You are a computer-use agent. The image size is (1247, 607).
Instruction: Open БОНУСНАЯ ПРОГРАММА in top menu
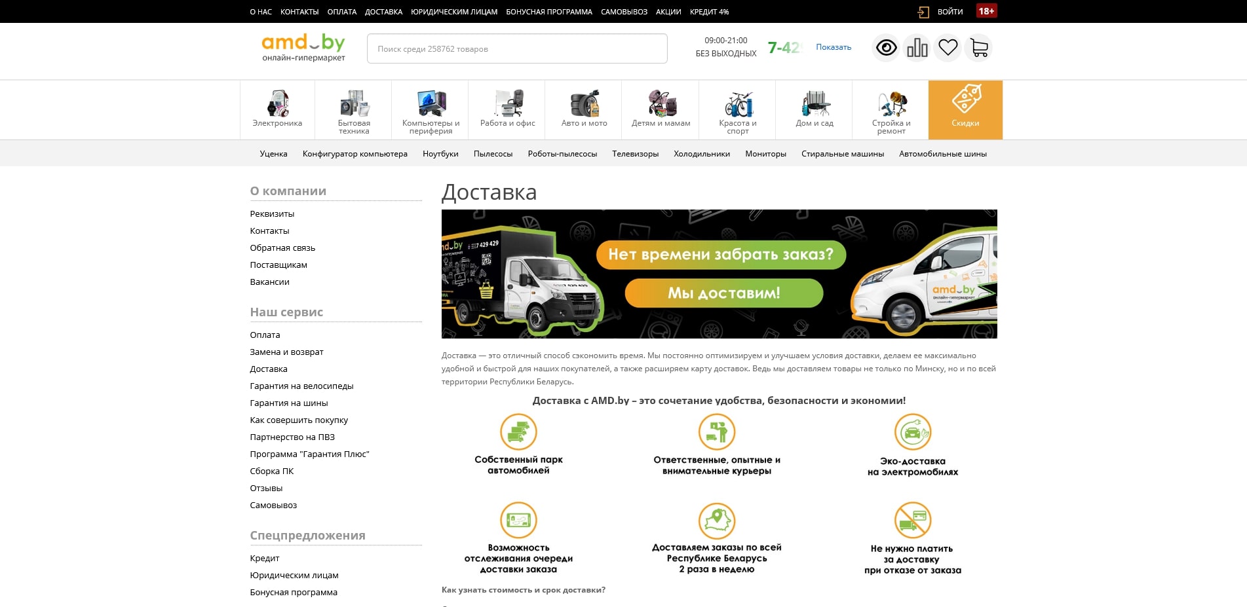tap(548, 11)
